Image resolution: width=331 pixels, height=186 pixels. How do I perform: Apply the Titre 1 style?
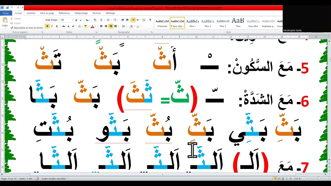coord(192,23)
